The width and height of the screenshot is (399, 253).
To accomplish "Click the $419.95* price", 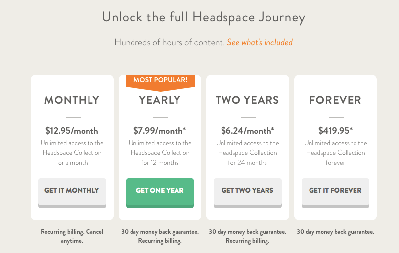I will click(335, 131).
